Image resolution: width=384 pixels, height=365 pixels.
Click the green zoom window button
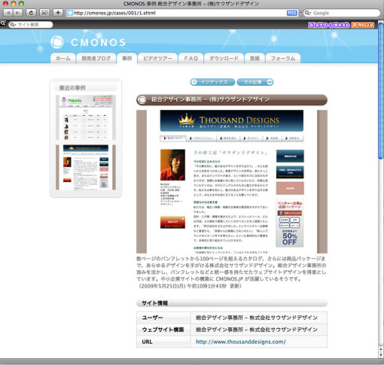coord(22,4)
